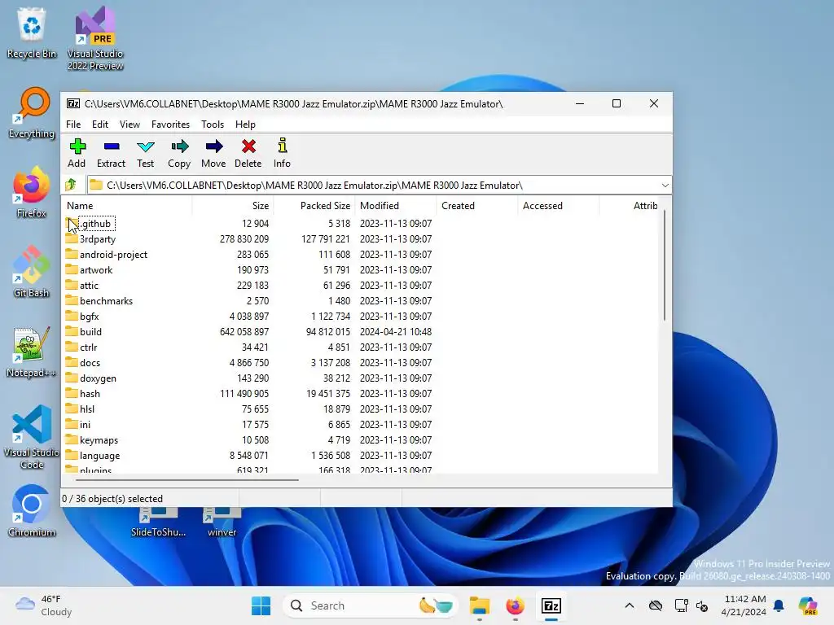Select the 3rdparty folder icon

point(72,238)
